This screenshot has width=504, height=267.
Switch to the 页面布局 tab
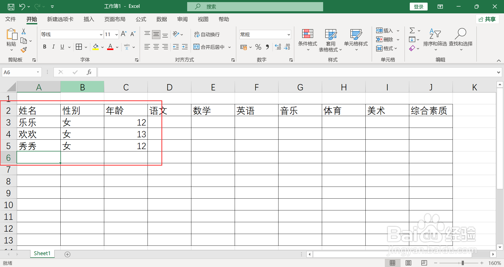point(115,19)
